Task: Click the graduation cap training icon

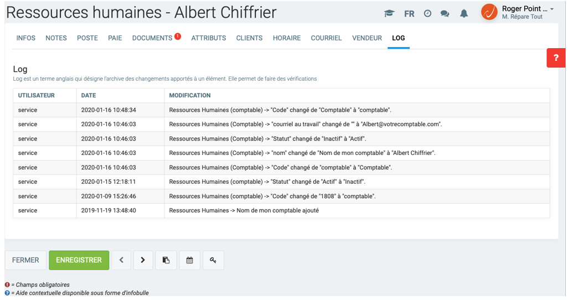Action: click(x=389, y=13)
